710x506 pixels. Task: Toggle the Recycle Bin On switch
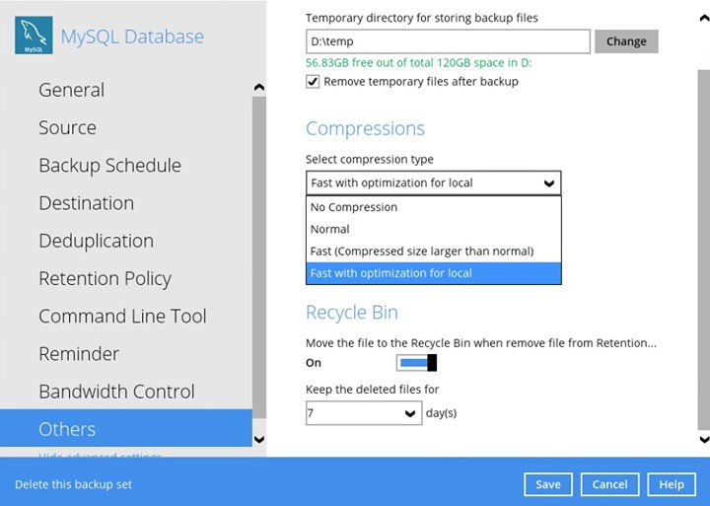[x=416, y=363]
